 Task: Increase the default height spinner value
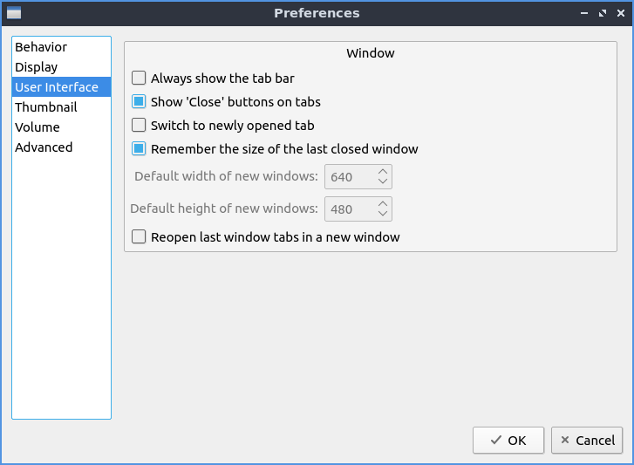click(383, 203)
